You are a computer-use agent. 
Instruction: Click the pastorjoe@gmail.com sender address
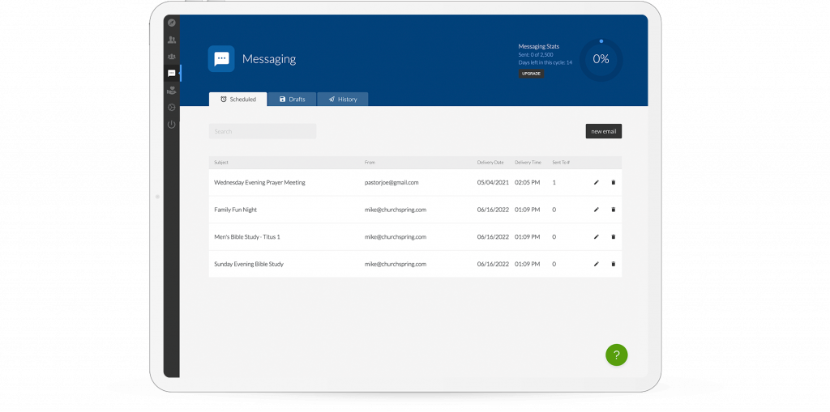coord(391,182)
